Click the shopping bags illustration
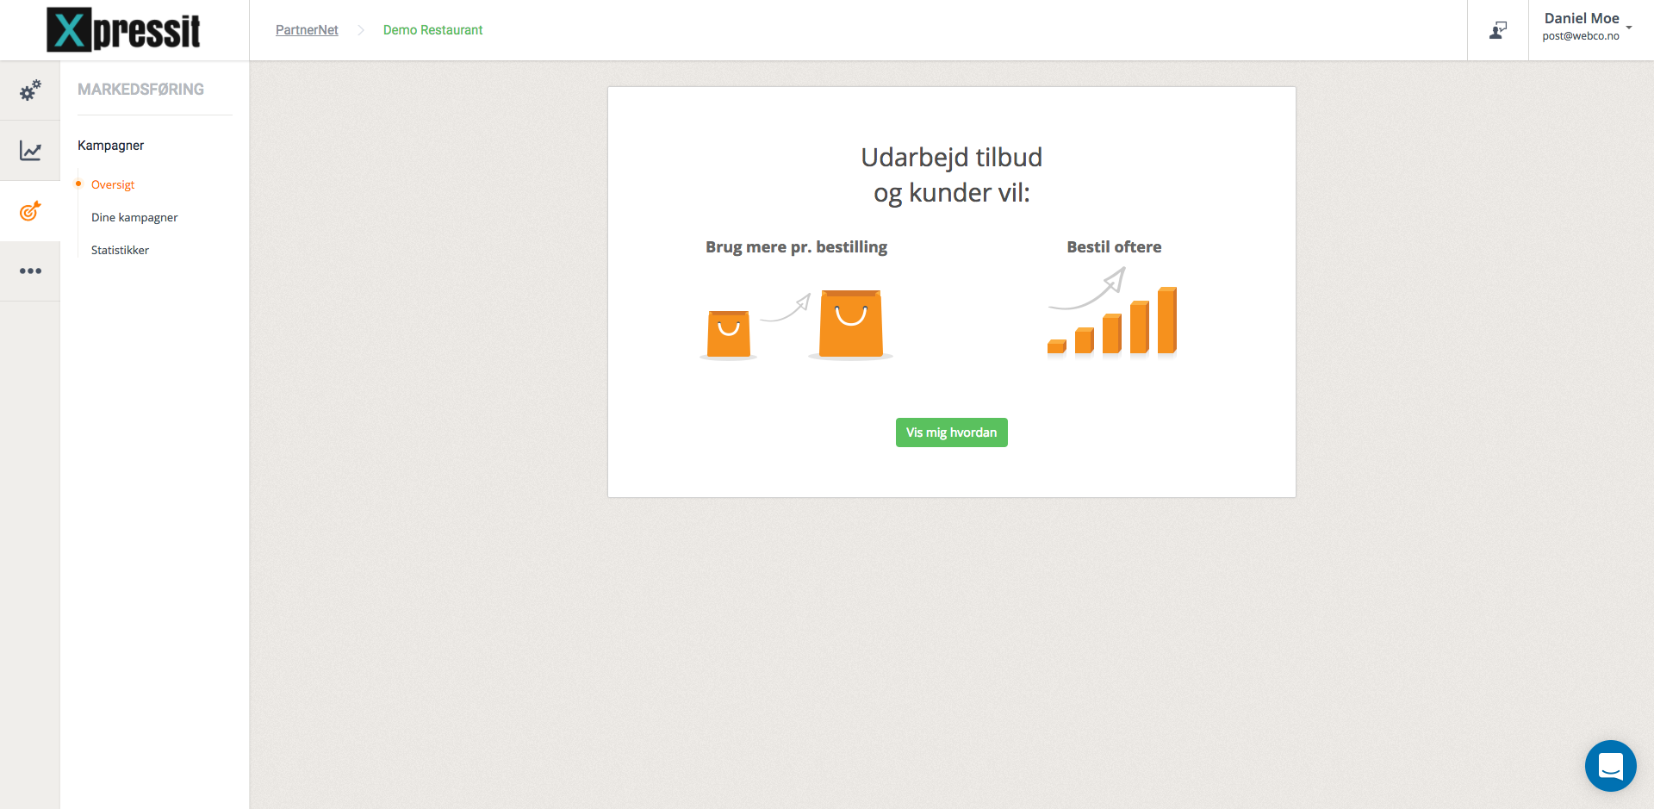This screenshot has height=809, width=1654. point(796,324)
